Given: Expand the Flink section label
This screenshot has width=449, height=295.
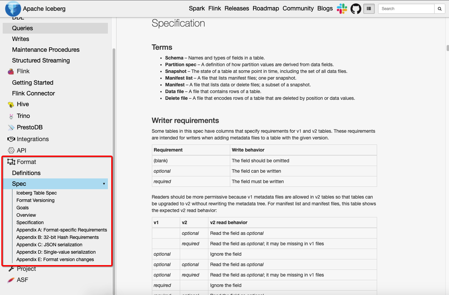Looking at the screenshot, I should pyautogui.click(x=23, y=71).
